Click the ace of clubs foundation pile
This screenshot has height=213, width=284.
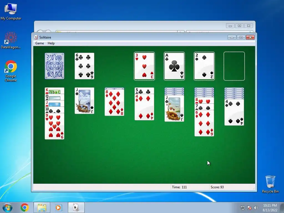click(x=174, y=66)
